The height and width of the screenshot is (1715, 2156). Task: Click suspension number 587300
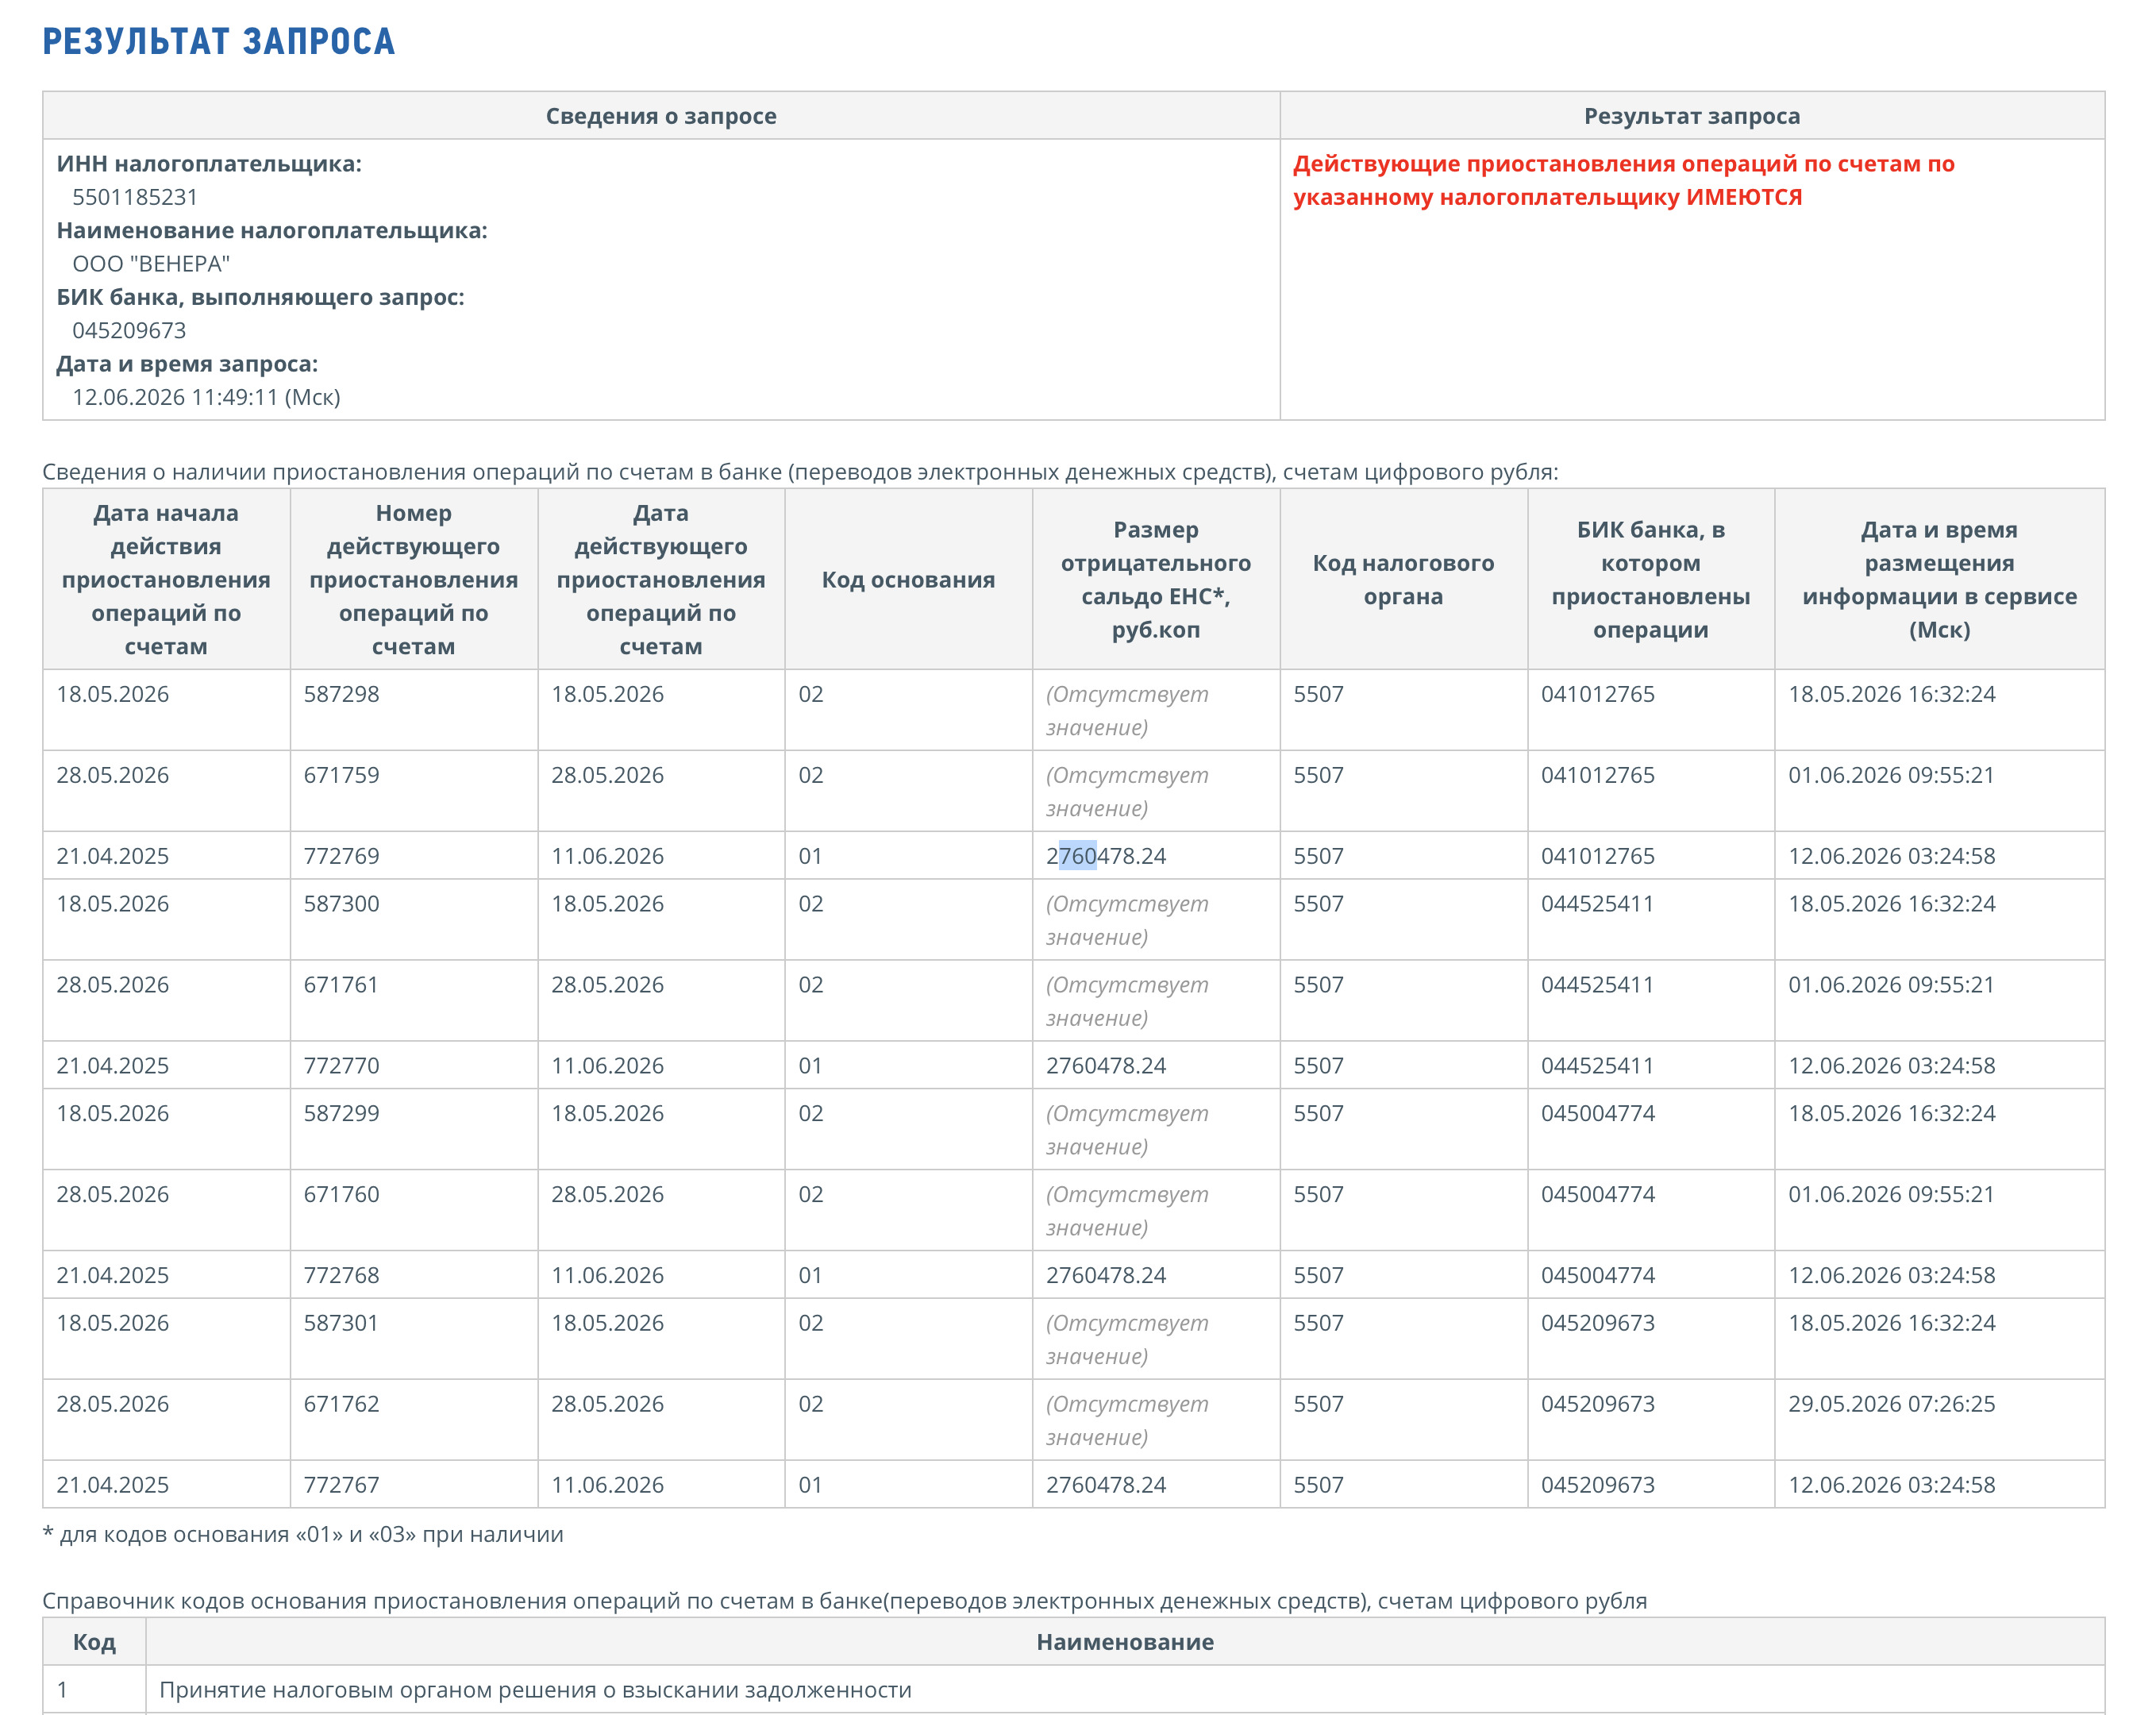tap(342, 904)
